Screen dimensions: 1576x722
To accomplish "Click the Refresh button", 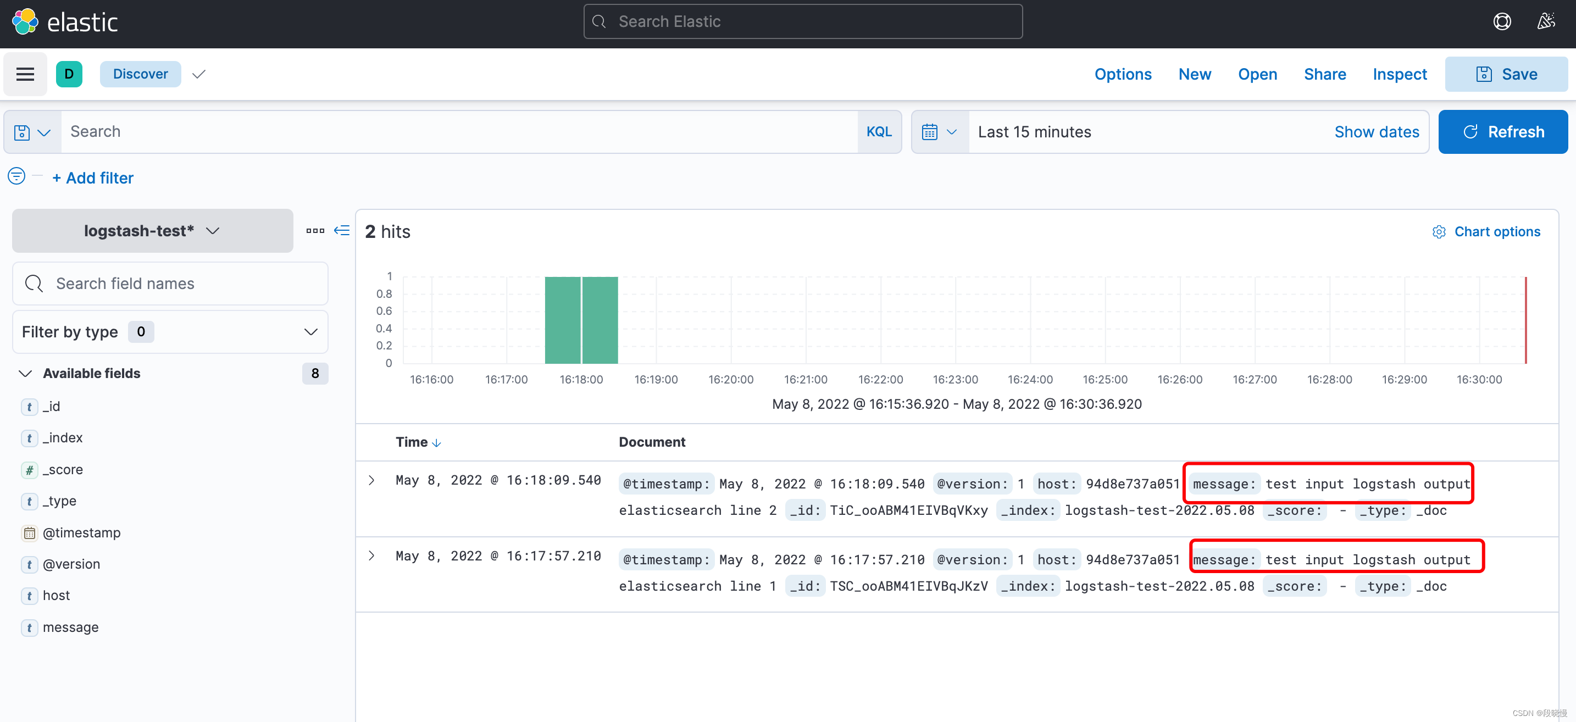I will [1502, 132].
